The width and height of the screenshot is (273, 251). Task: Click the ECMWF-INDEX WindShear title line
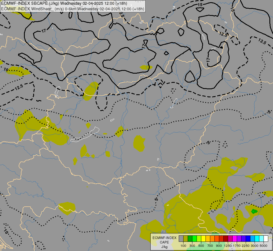[73, 9]
